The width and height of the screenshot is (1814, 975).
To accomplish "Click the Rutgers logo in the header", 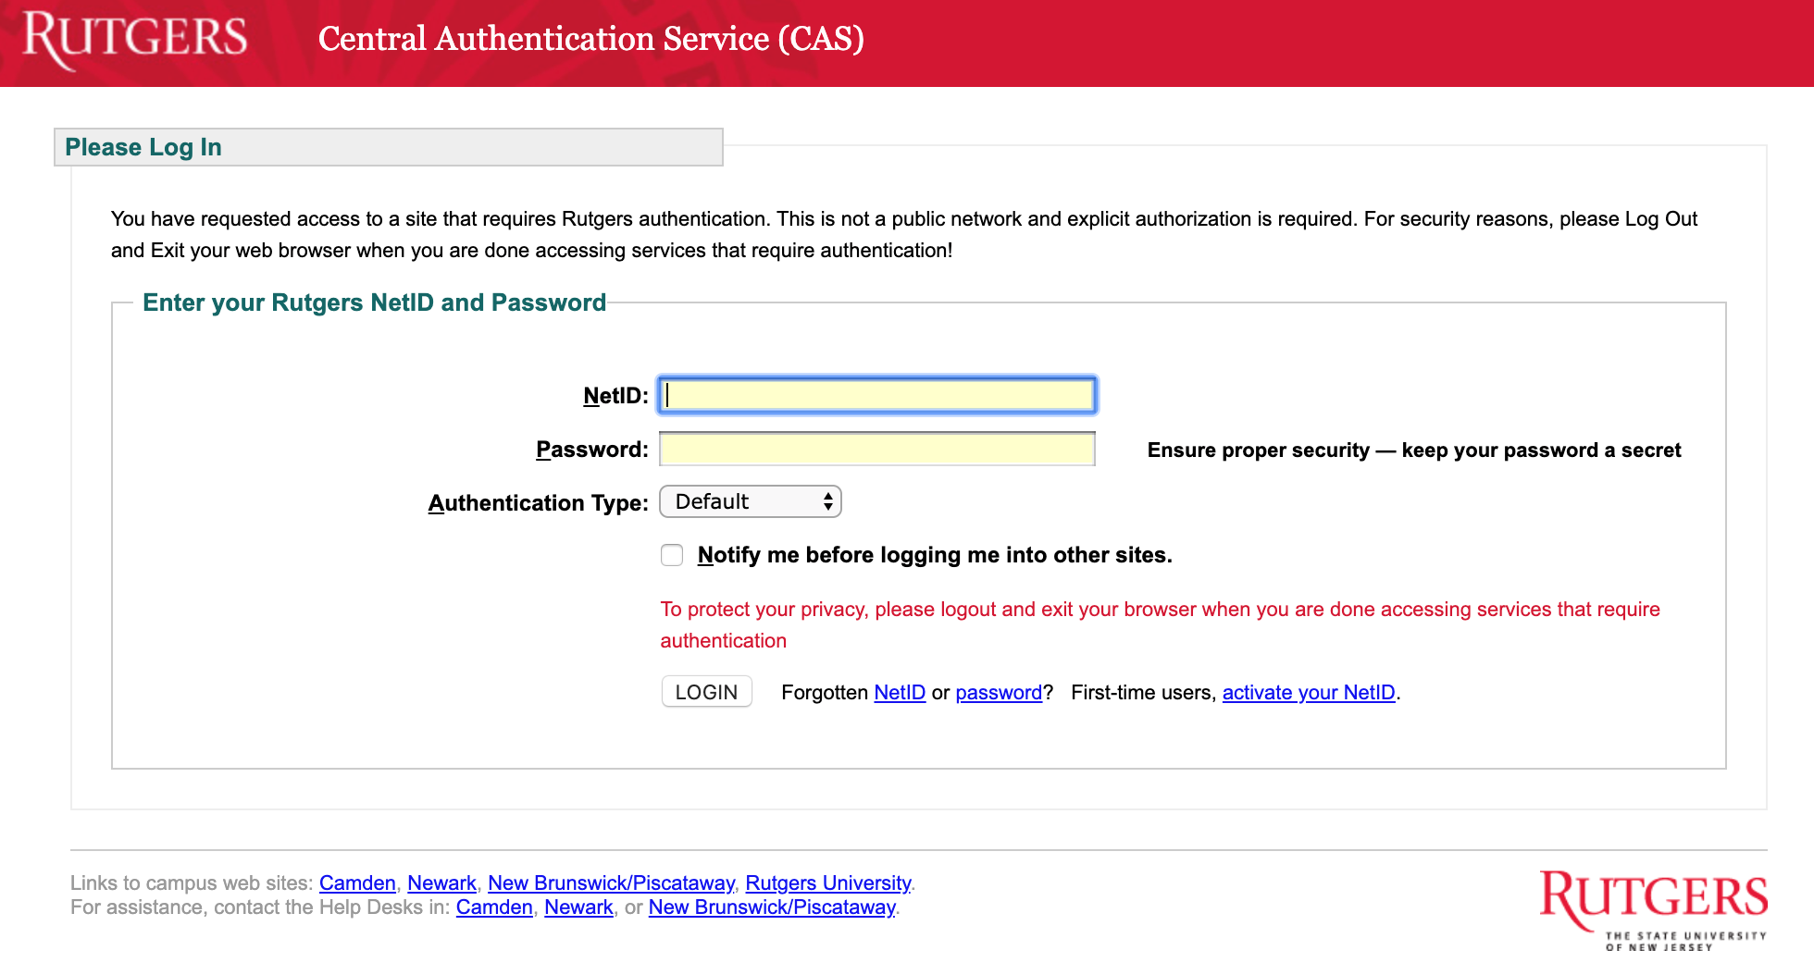I will (135, 39).
